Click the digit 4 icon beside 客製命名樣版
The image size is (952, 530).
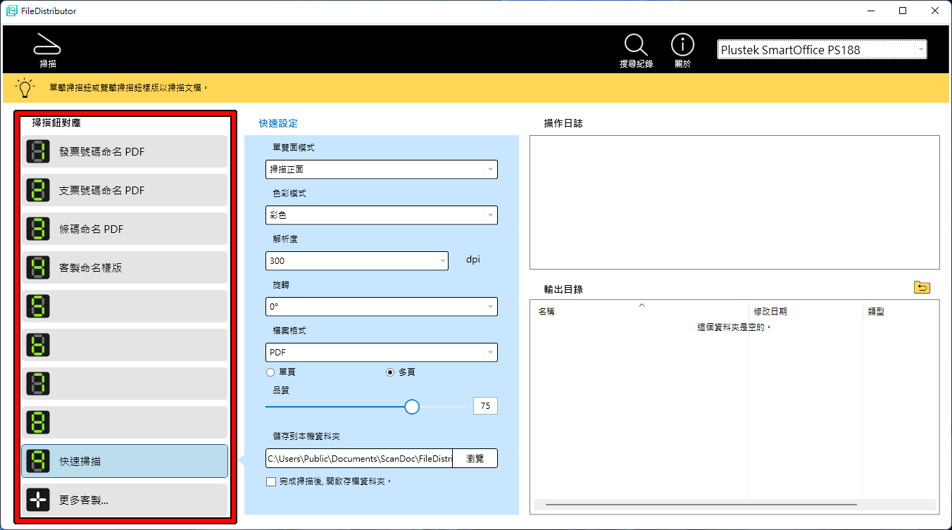tap(38, 267)
